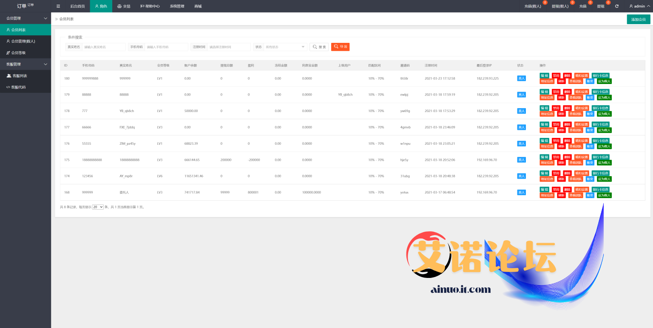
Task: Click 设为假人 for member ID 176
Action: (604, 146)
